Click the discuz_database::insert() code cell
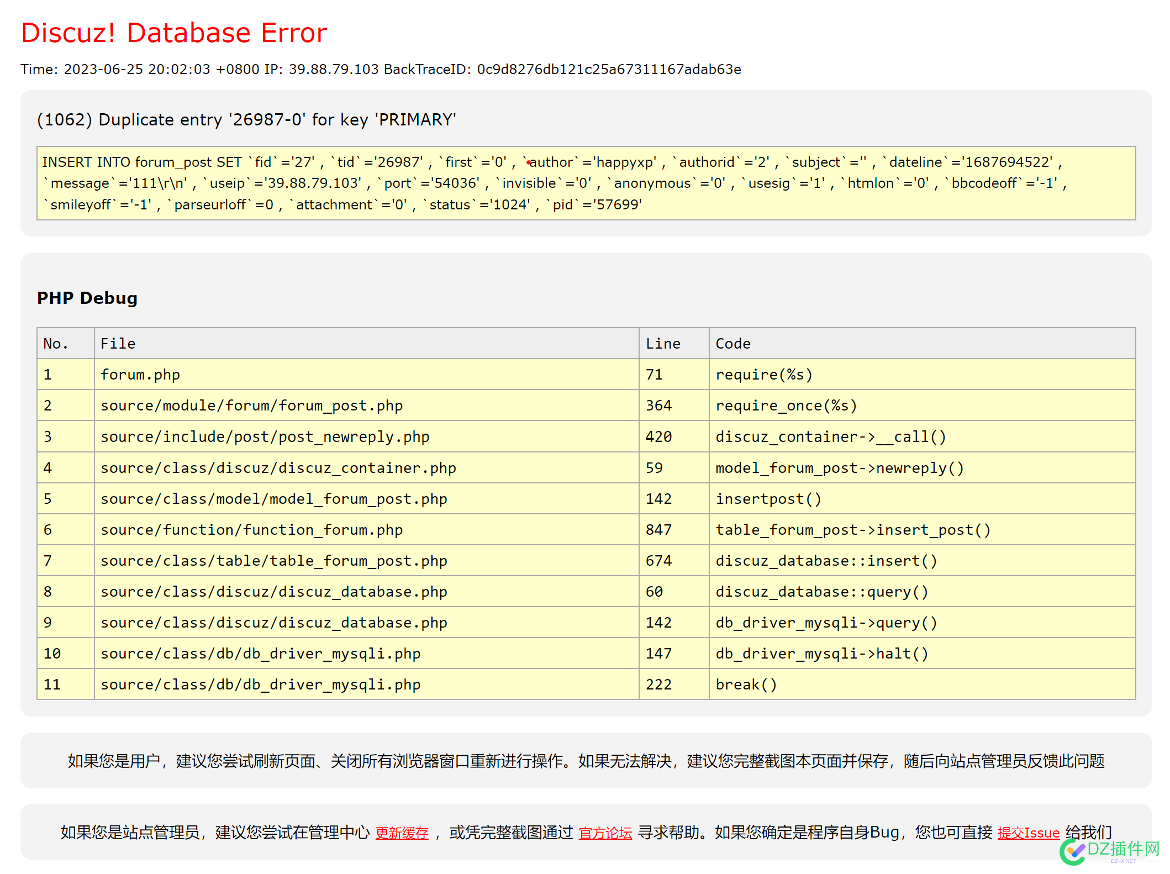Image resolution: width=1170 pixels, height=874 pixels. point(923,561)
